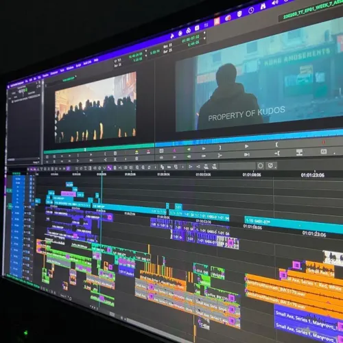
Task: Click the first magnifier zoom icon in the timeline toolbar
Action: (137, 167)
